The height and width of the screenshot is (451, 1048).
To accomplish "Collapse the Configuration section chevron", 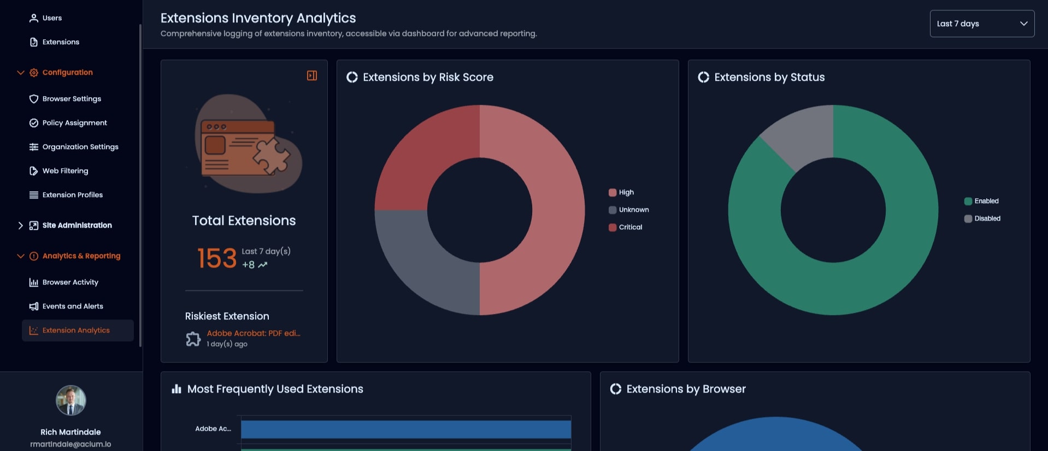I will (x=21, y=73).
